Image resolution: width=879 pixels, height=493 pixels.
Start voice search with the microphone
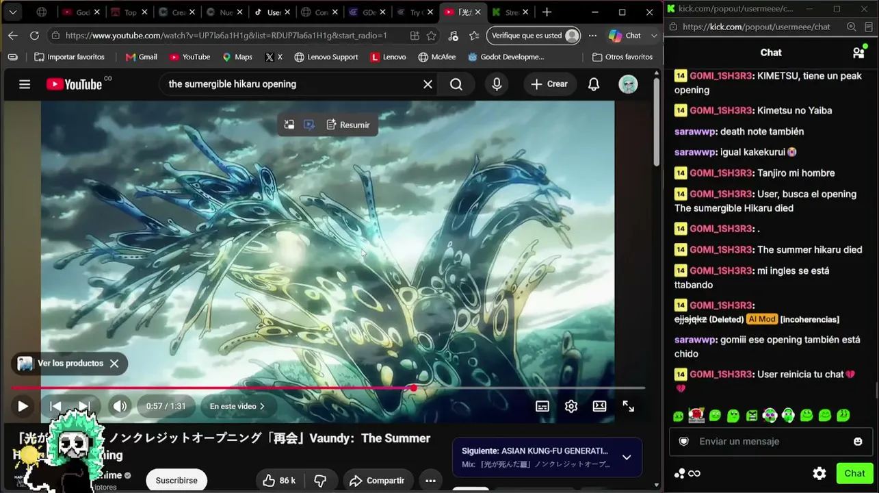tap(497, 84)
